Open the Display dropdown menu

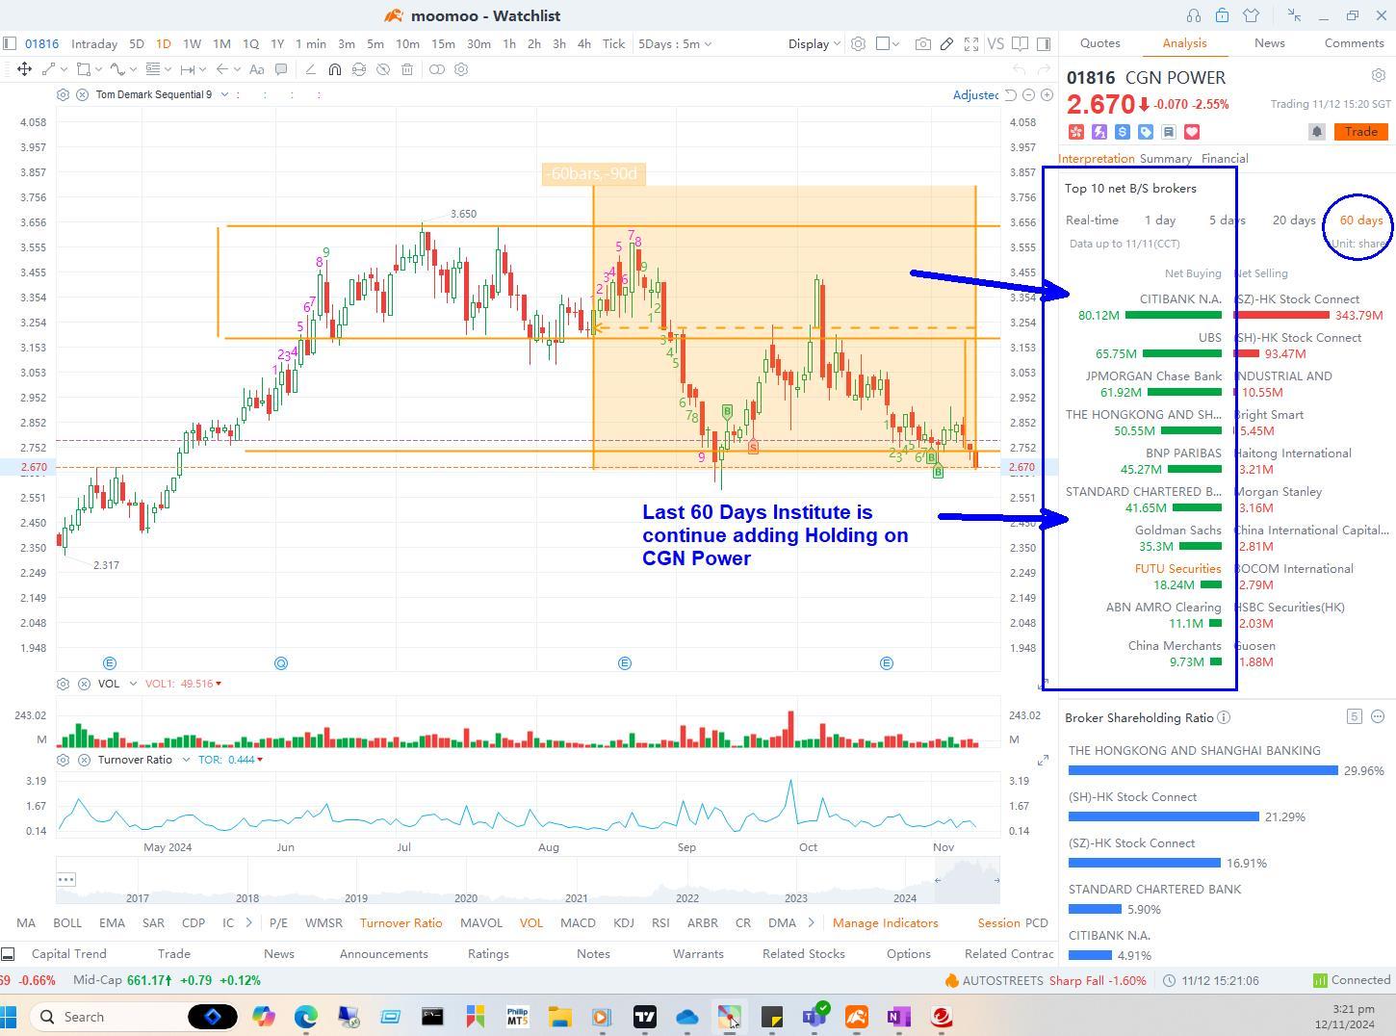point(814,43)
